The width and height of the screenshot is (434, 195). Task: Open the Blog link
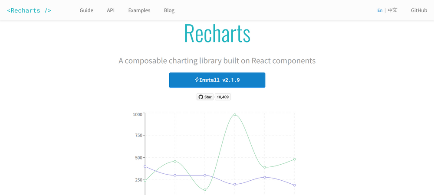coord(169,10)
